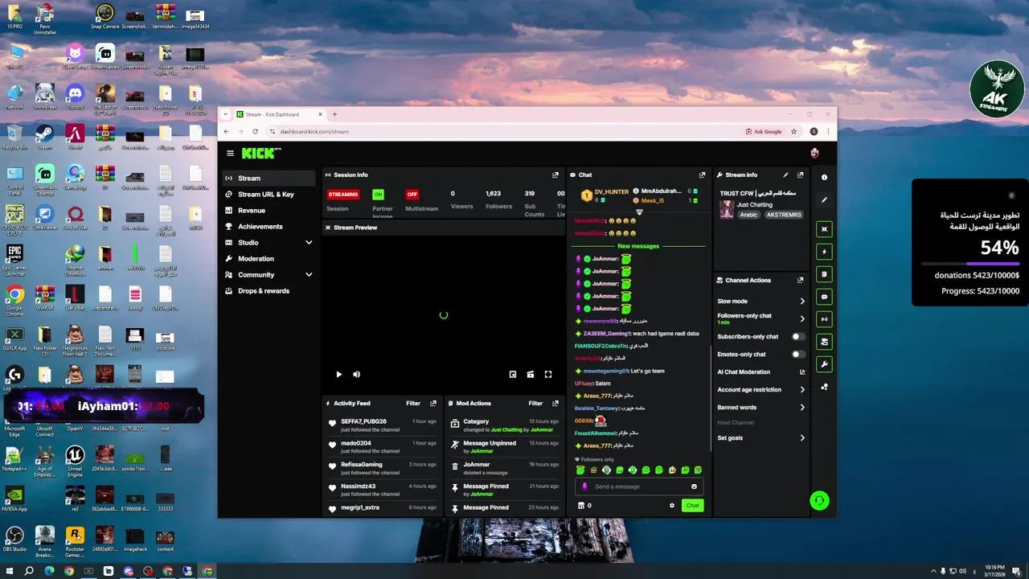Open the hamburger menu beside the Kick logo

[x=230, y=154]
